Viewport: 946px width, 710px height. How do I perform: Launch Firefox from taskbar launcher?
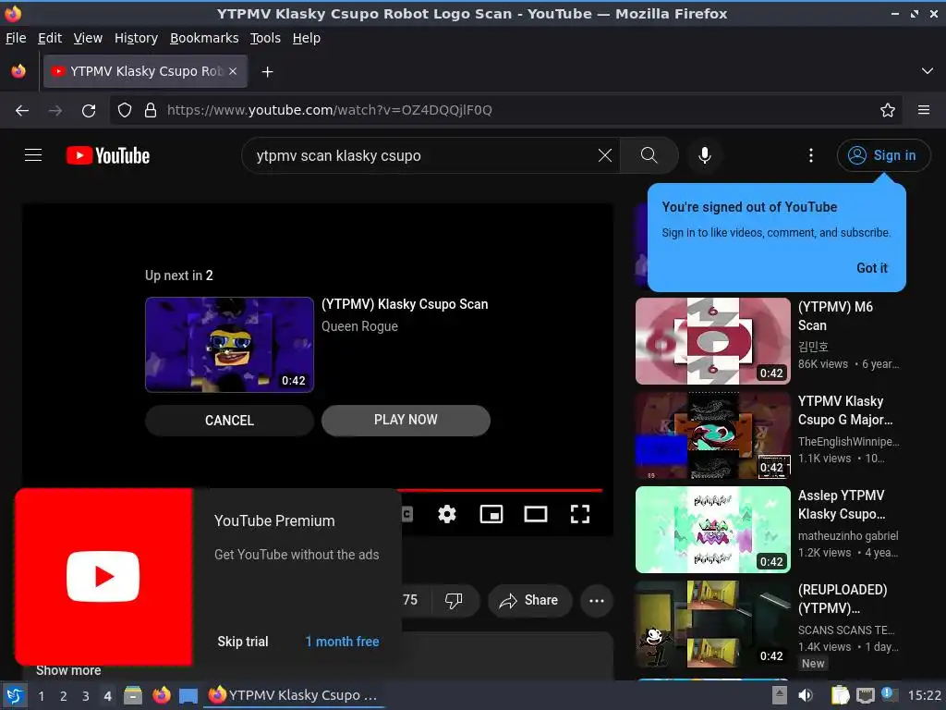point(161,695)
